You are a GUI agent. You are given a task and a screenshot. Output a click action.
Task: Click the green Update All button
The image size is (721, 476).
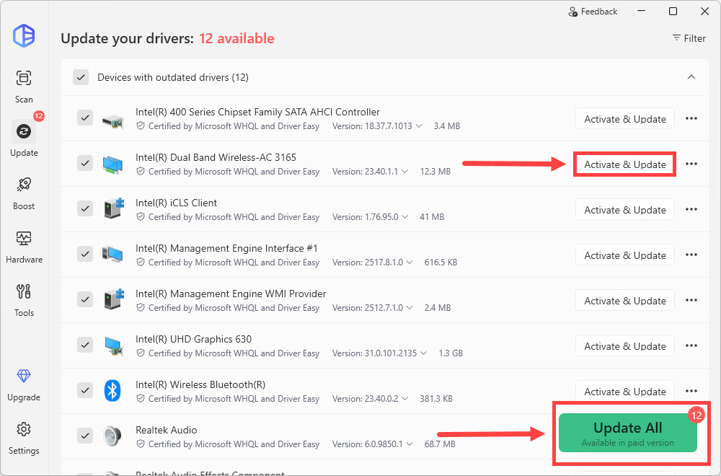pyautogui.click(x=627, y=433)
